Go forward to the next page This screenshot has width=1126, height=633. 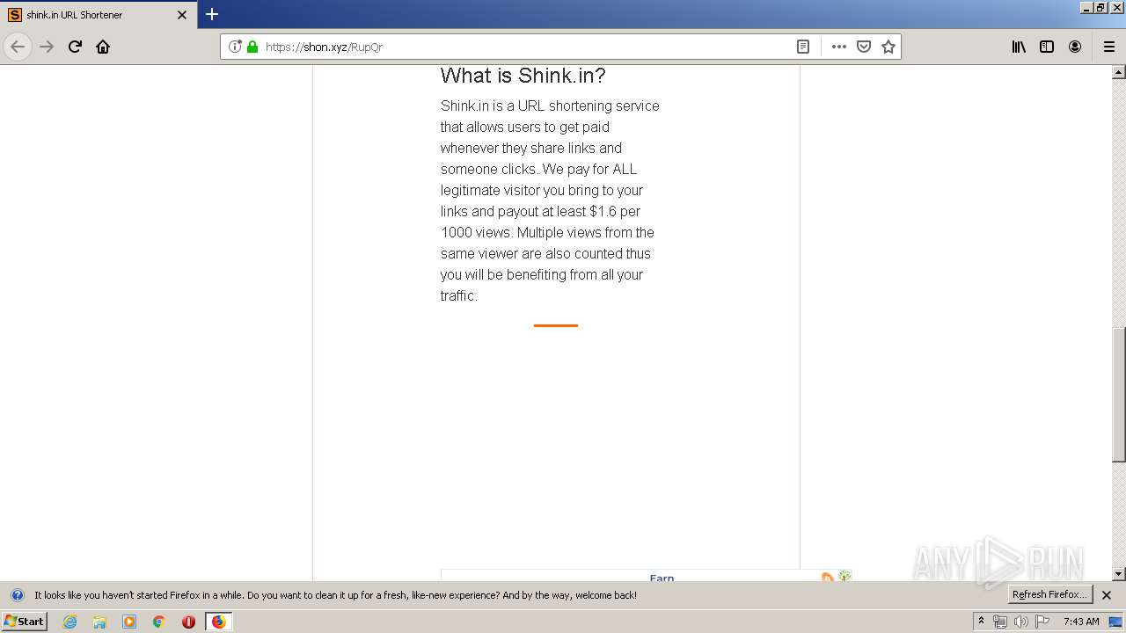[47, 47]
